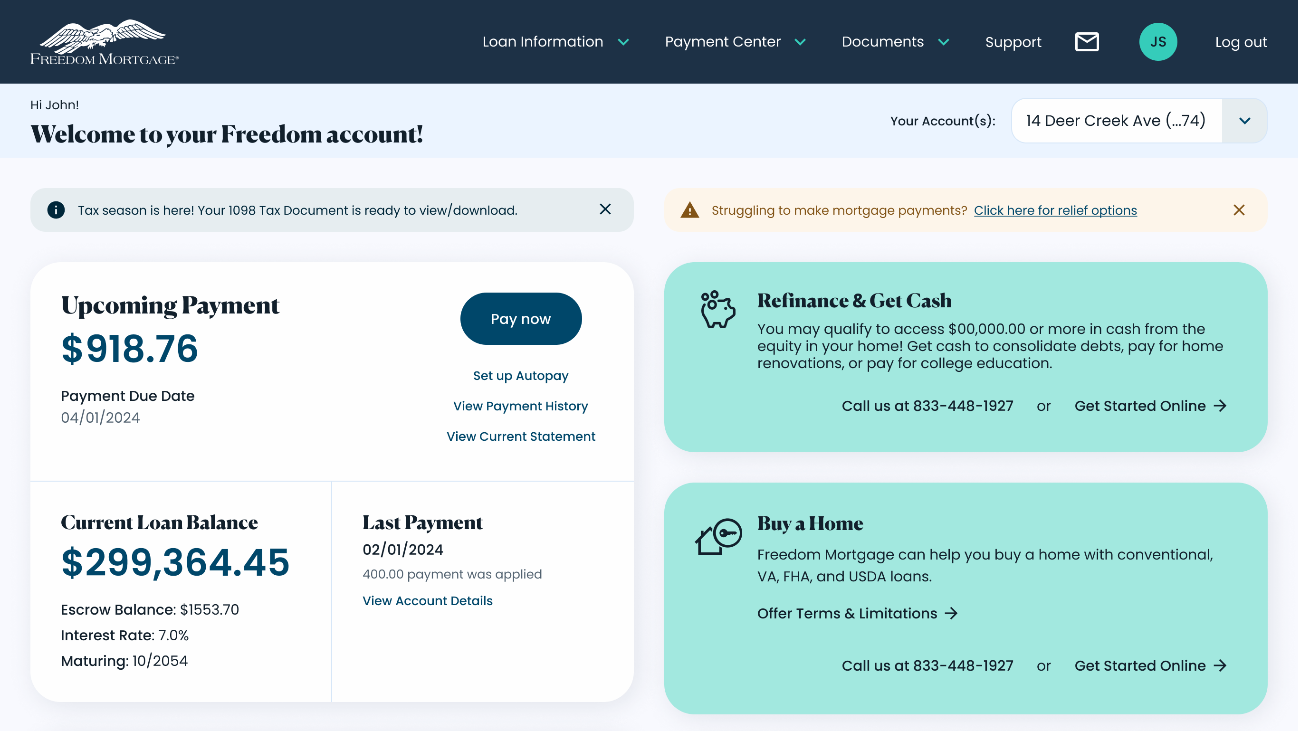Image resolution: width=1300 pixels, height=731 pixels.
Task: Click the Set up Autopay link
Action: click(520, 376)
